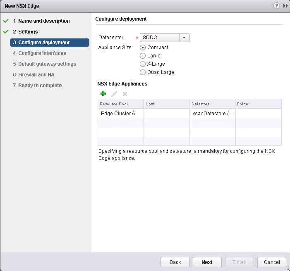
Task: Select the Compact appliance size
Action: click(143, 48)
